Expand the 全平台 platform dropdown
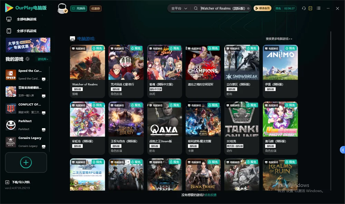The height and width of the screenshot is (204, 345). (179, 8)
